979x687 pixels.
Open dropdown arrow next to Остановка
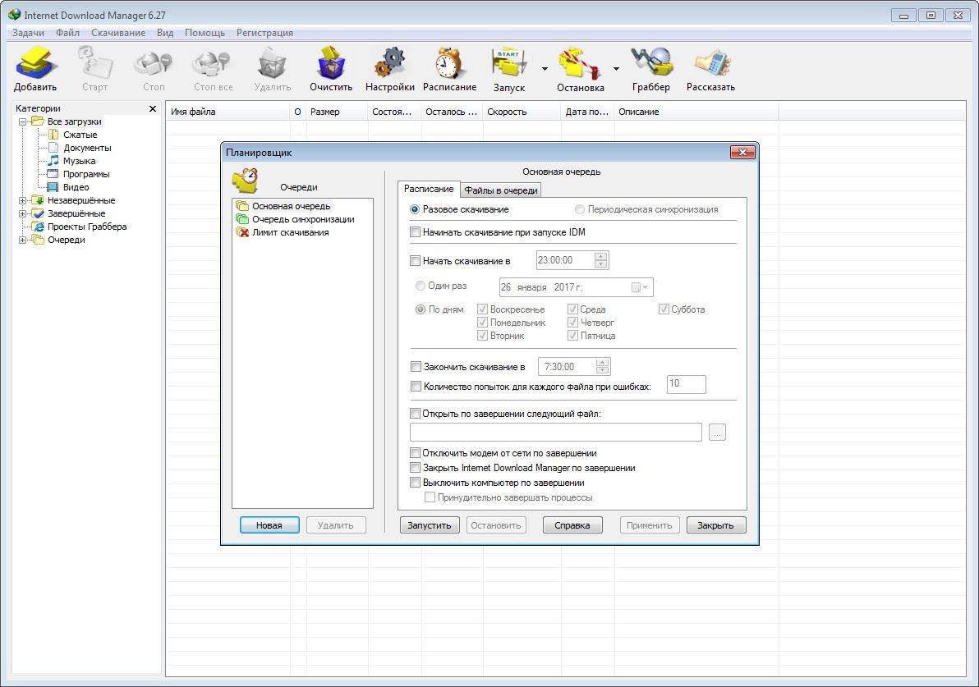[616, 69]
